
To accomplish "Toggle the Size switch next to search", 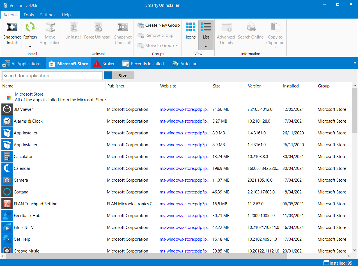I will click(x=119, y=76).
